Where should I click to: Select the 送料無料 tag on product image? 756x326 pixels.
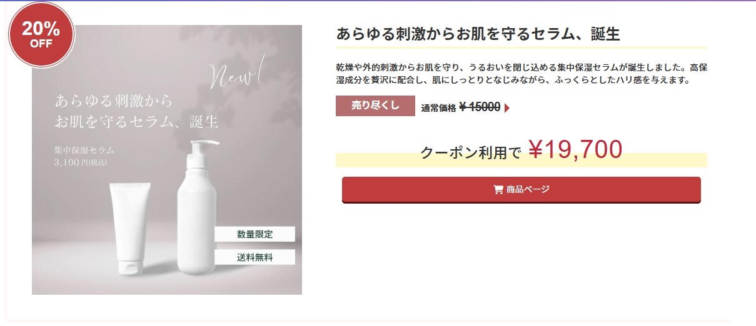coord(255,257)
